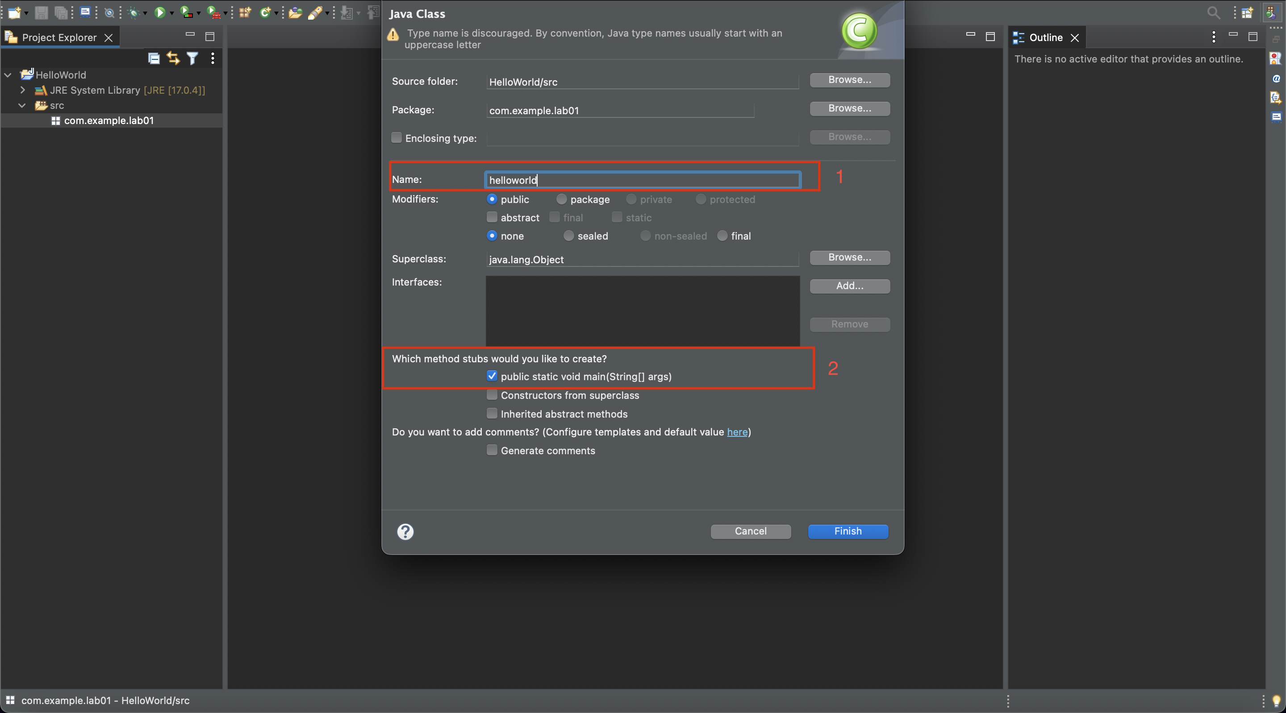Open the Outline view menu (three dots)
Image resolution: width=1286 pixels, height=713 pixels.
point(1214,37)
